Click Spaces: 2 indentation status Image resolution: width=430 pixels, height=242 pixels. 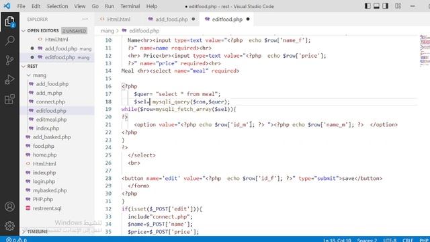coord(367,240)
